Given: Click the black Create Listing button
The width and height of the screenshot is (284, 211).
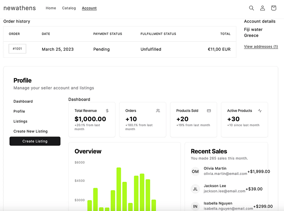Looking at the screenshot, I should click(x=35, y=141).
